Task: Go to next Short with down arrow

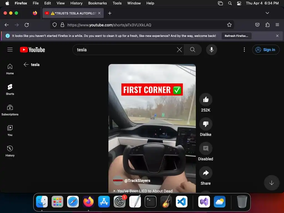Action: tap(272, 183)
